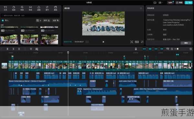Expand the layout dropdown in the top bar
The width and height of the screenshot is (194, 119).
pyautogui.click(x=161, y=3)
